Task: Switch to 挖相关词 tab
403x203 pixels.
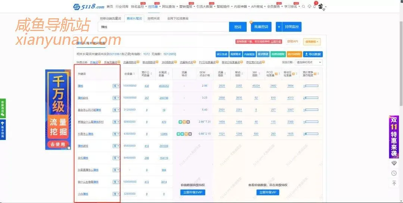Action: (153, 19)
